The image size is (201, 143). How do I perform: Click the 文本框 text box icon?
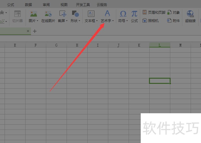coord(91,14)
